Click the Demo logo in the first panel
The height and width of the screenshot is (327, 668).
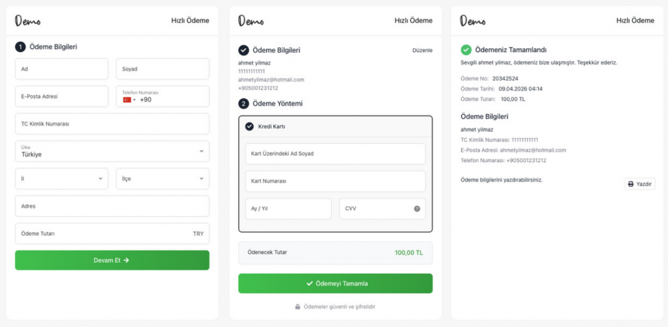tap(27, 21)
